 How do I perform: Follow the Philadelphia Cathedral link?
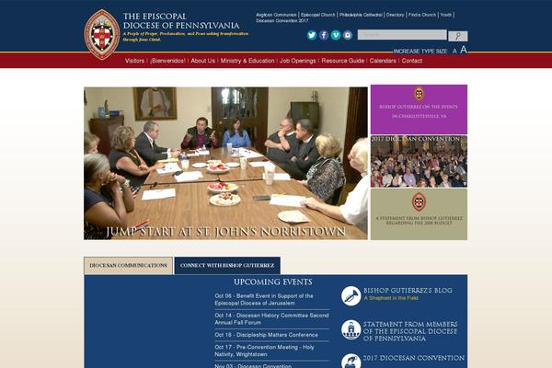pyautogui.click(x=361, y=15)
